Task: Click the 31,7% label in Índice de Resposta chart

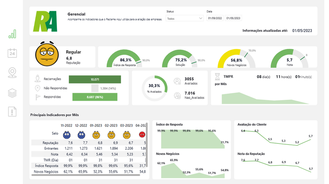Action: [x=225, y=142]
